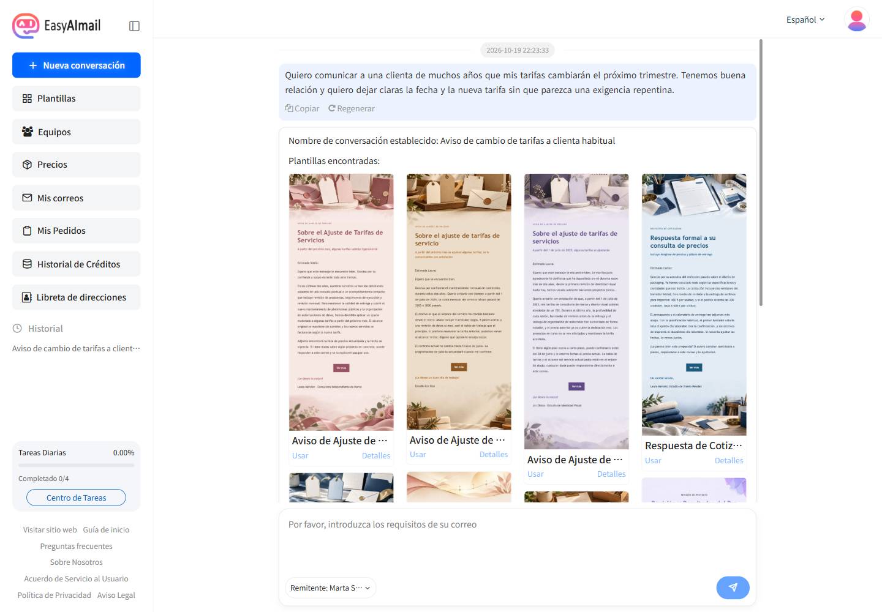Viewport: 882px width, 612px height.
Task: Click Detalles under the beige template
Action: 494,455
